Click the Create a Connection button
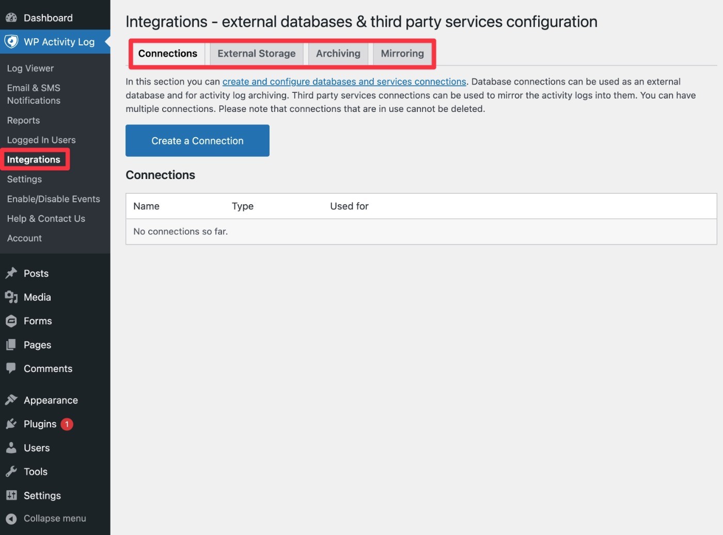The image size is (723, 535). (x=197, y=141)
